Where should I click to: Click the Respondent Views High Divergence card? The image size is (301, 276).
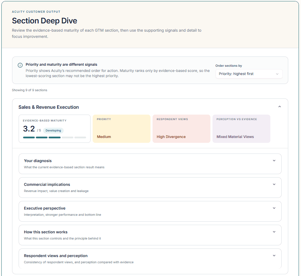pyautogui.click(x=181, y=129)
